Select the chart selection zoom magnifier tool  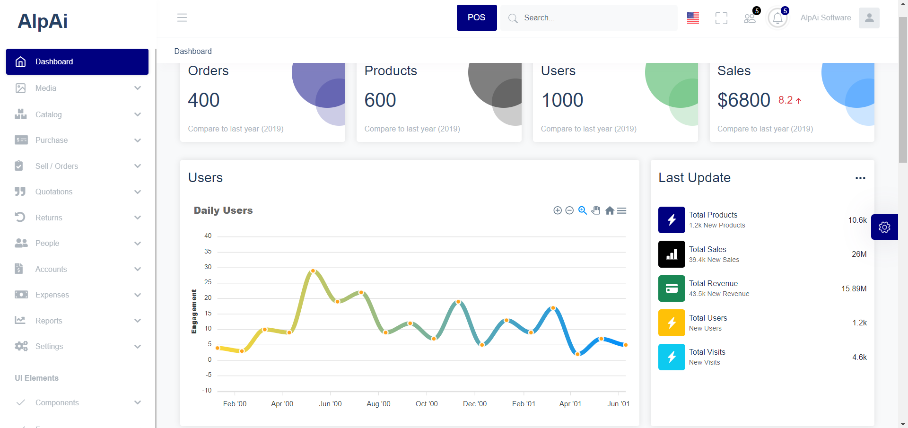click(583, 210)
